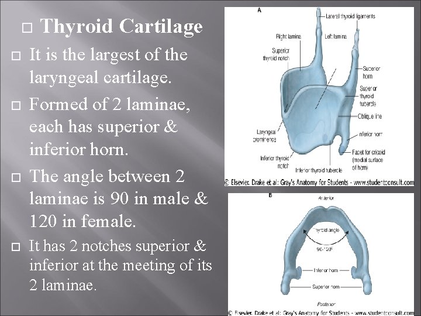Click the 'Thyroid Cartilage' slide title

[121, 26]
